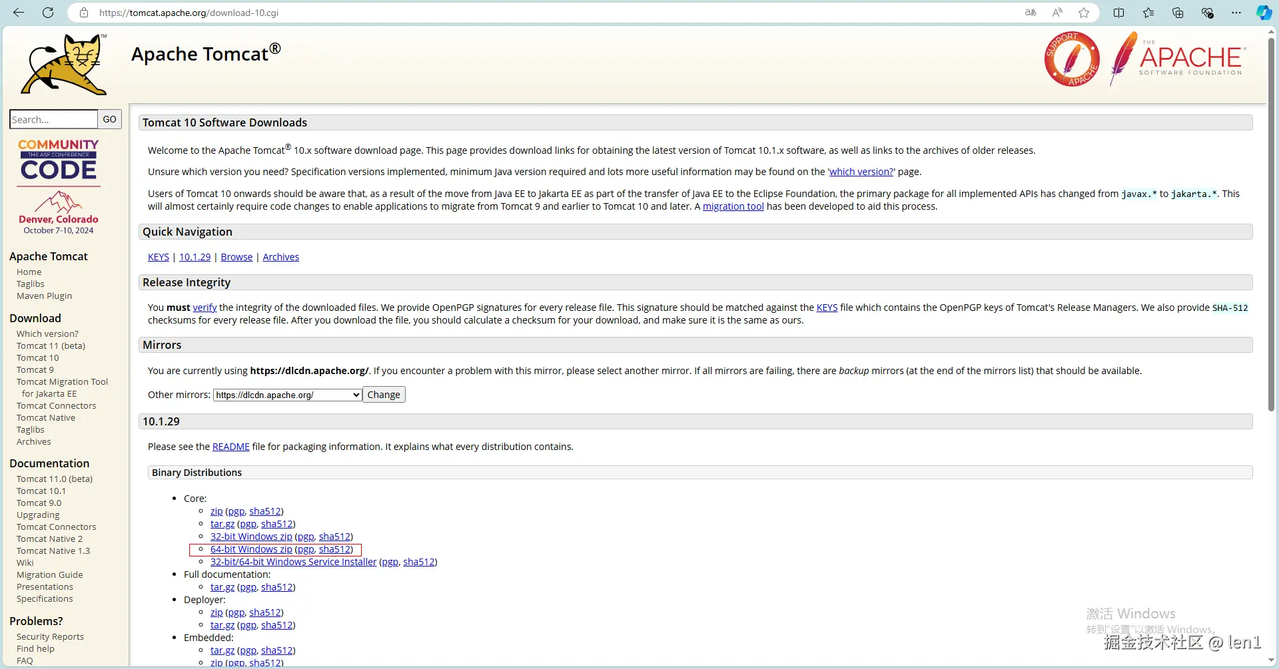Download the Full documentation tar.gz

[222, 587]
